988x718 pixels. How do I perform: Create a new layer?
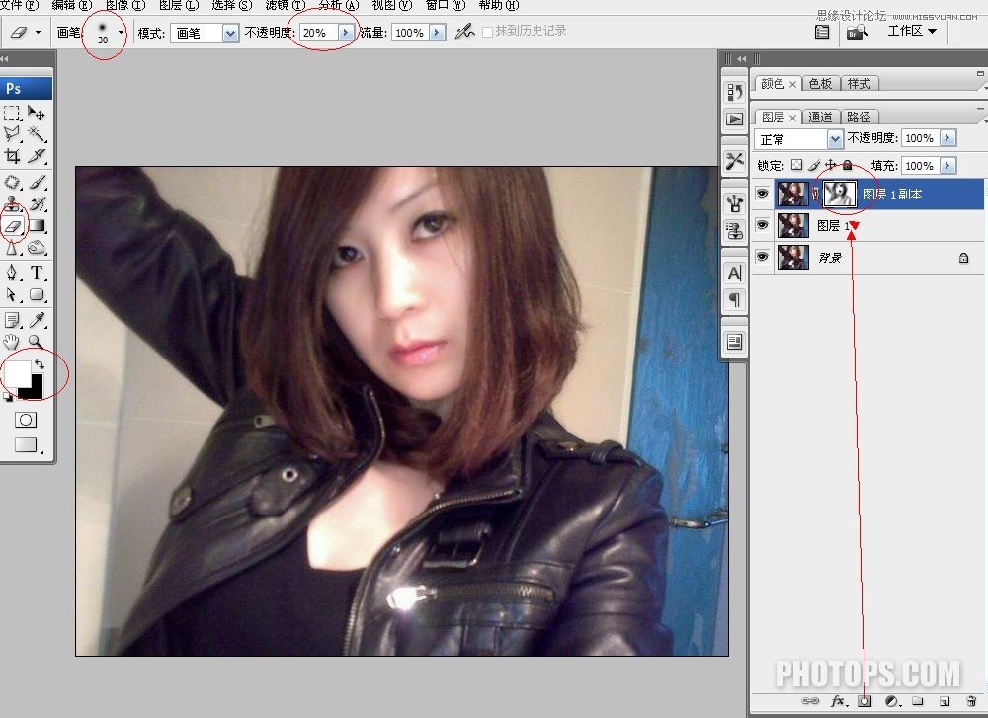coord(944,701)
